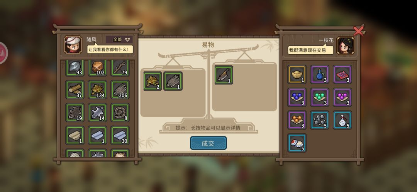417x192 pixels.
Task: Select the grey ore pebbles stack of 5
Action: 320,120
